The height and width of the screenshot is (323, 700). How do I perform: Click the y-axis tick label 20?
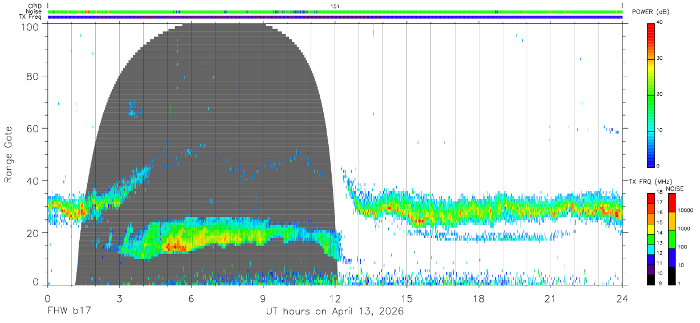pyautogui.click(x=32, y=233)
